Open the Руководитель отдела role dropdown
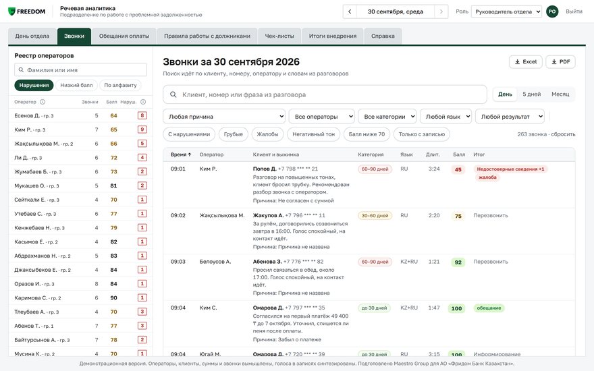This screenshot has width=594, height=371. click(506, 11)
